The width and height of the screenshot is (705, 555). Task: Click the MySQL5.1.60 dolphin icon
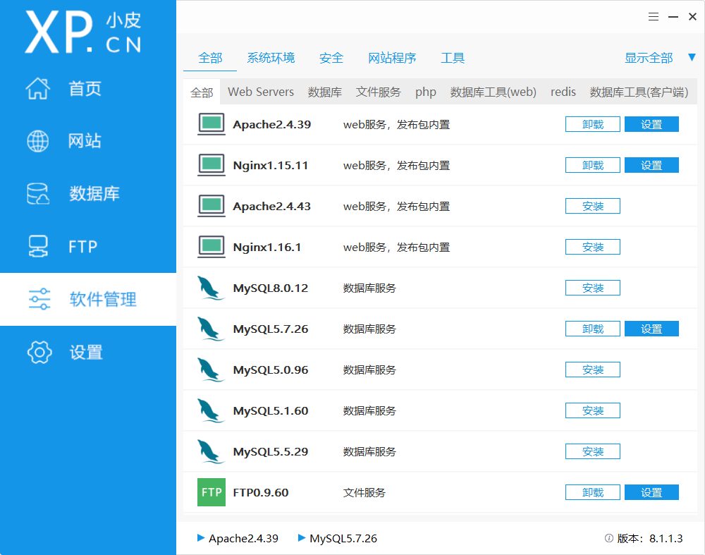tap(210, 410)
